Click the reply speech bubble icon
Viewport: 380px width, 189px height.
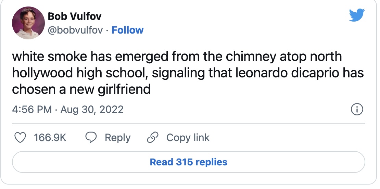click(x=91, y=138)
